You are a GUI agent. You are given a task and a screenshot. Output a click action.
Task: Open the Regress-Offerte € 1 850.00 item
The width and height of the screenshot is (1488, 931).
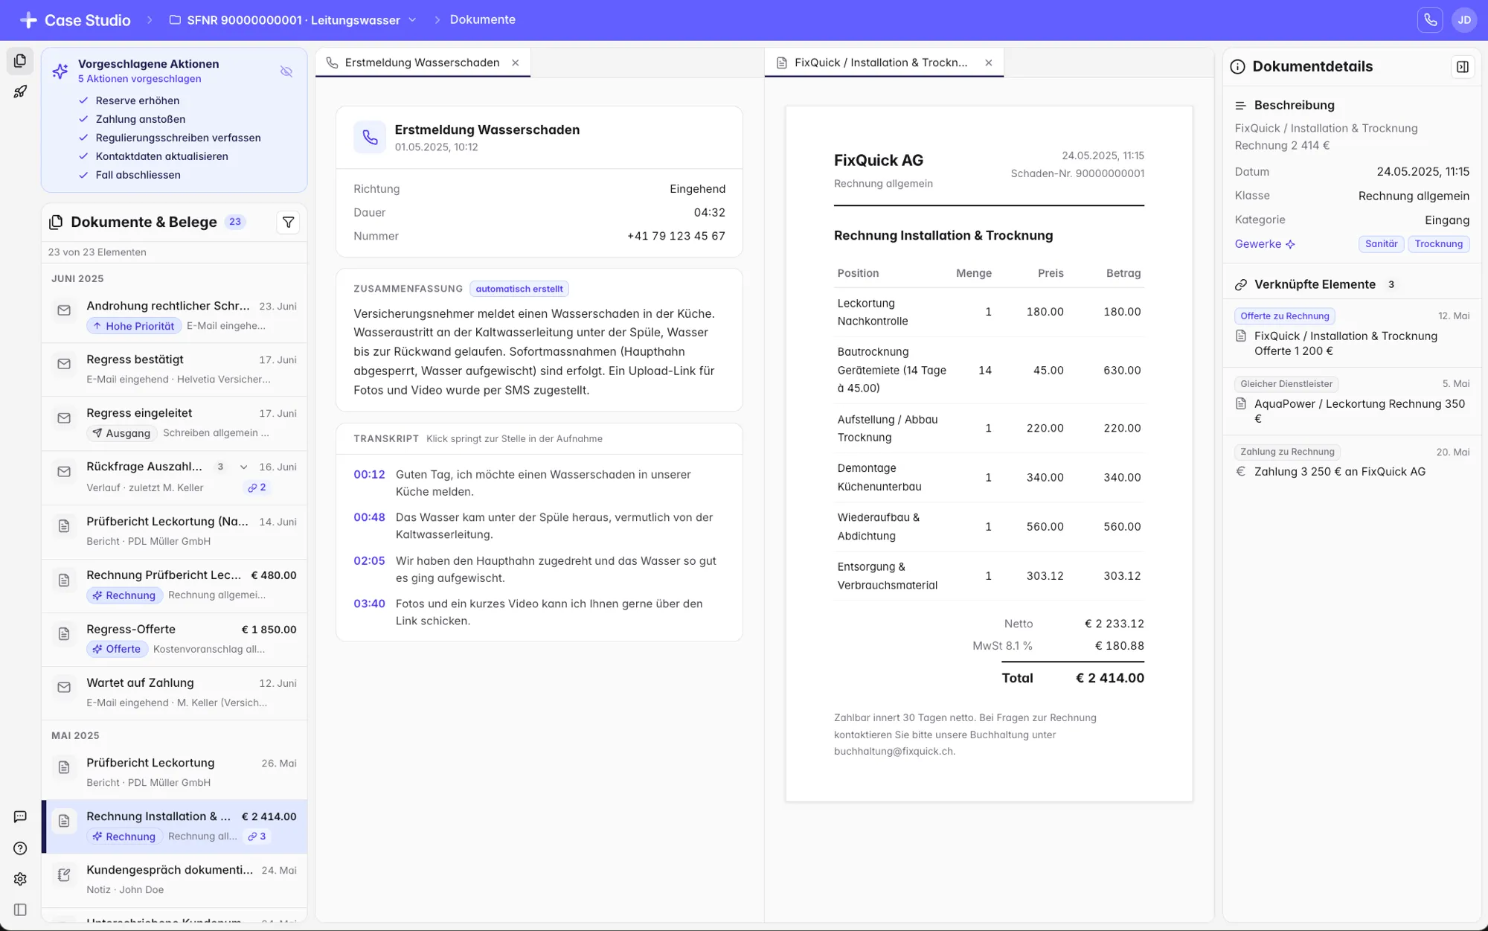click(x=174, y=639)
